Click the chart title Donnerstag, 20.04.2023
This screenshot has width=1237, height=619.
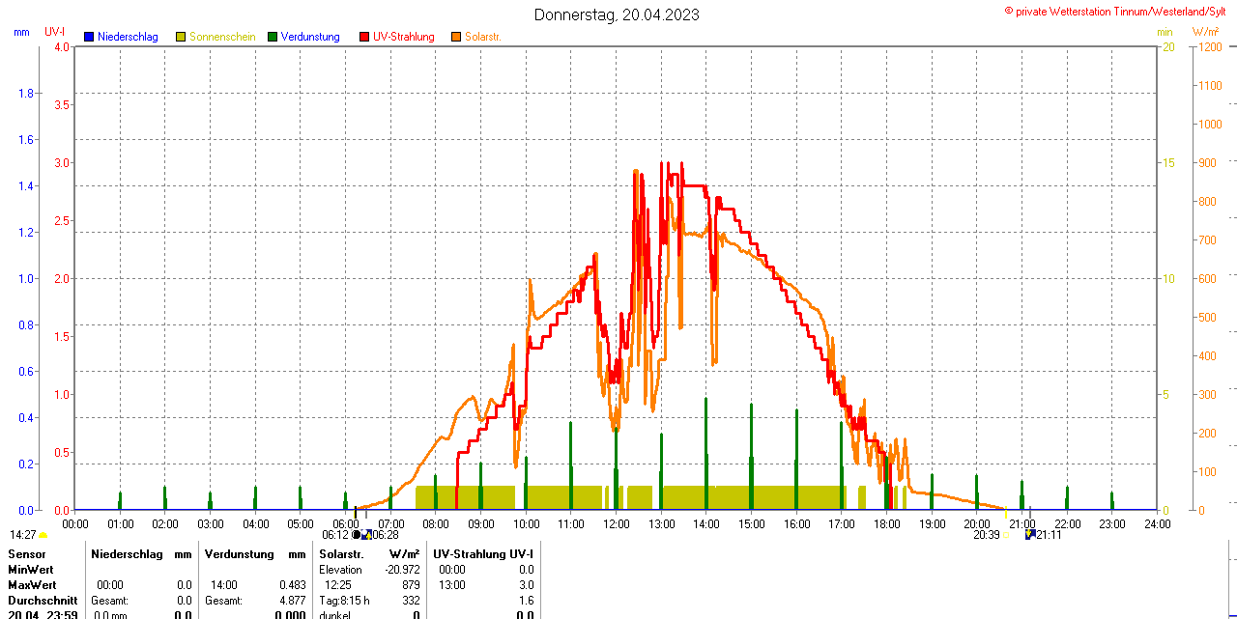coord(617,14)
